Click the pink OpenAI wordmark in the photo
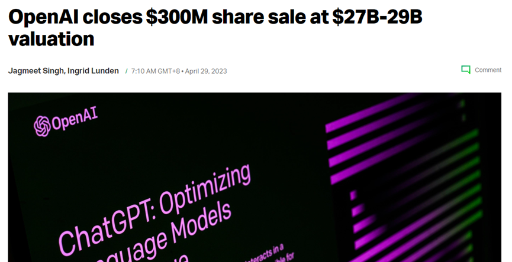 click(75, 119)
